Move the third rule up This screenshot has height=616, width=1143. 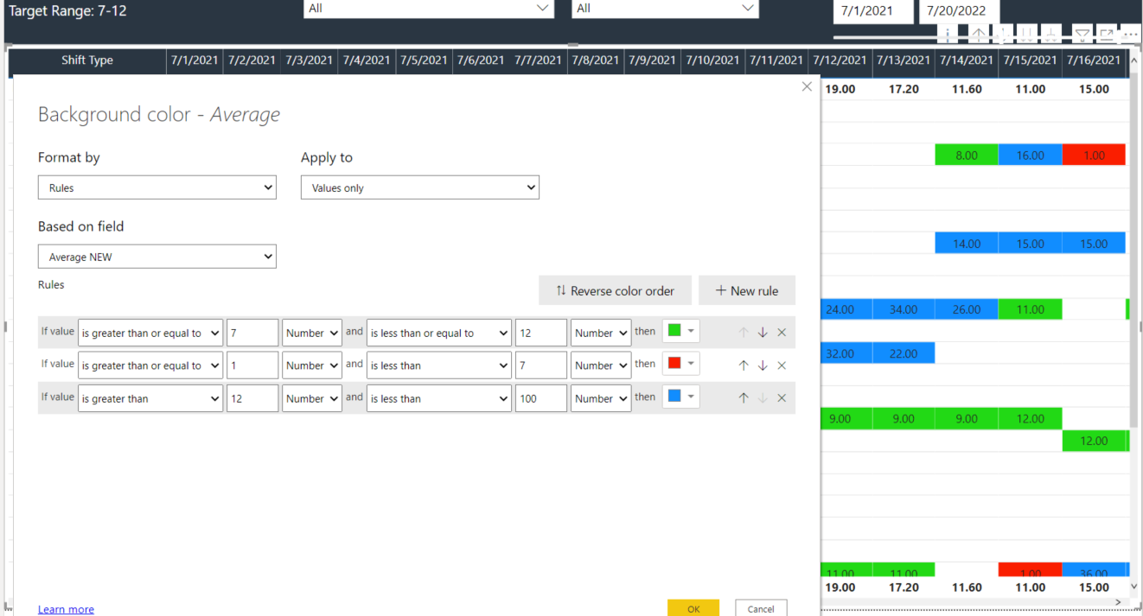coord(744,398)
